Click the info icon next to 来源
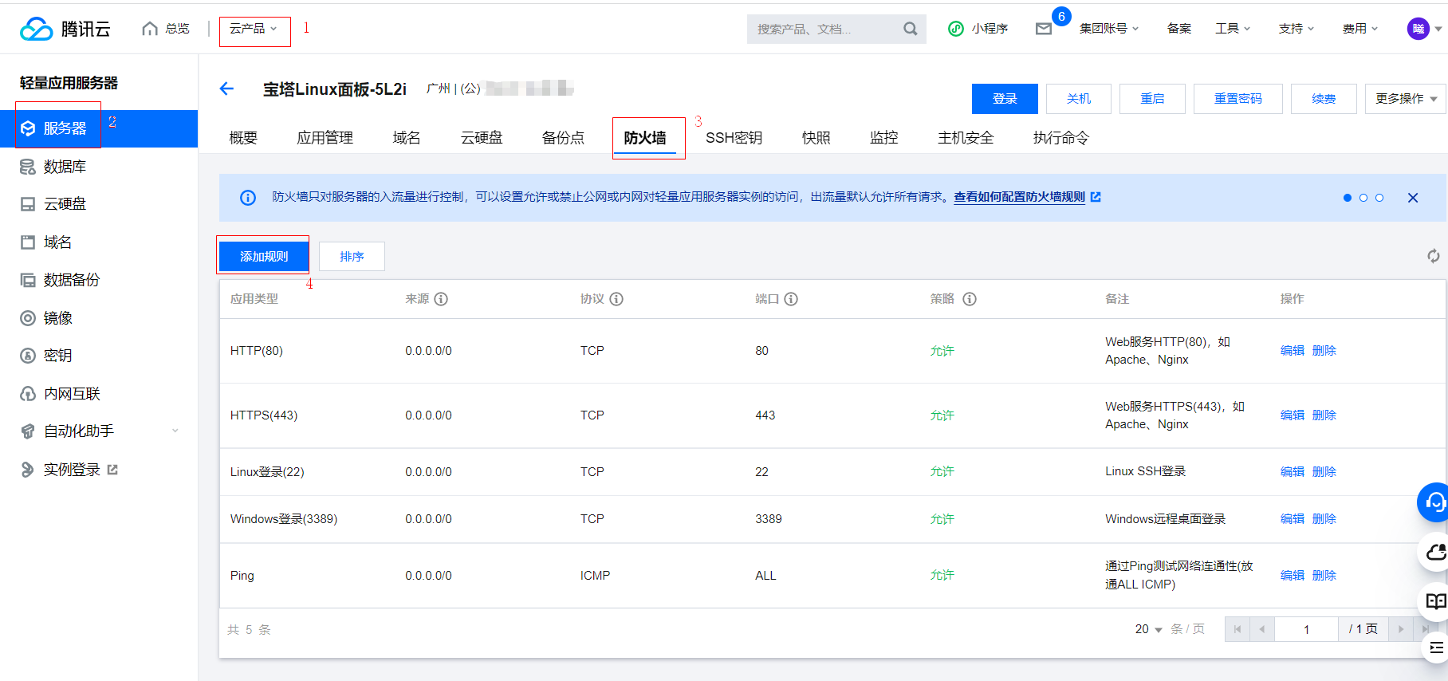 tap(441, 299)
